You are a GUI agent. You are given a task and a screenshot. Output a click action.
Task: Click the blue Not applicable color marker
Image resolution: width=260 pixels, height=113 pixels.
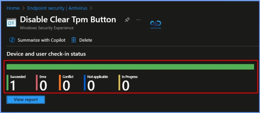tap(85, 83)
